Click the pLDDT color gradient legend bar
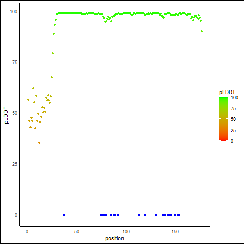244x244 pixels. (x=223, y=119)
